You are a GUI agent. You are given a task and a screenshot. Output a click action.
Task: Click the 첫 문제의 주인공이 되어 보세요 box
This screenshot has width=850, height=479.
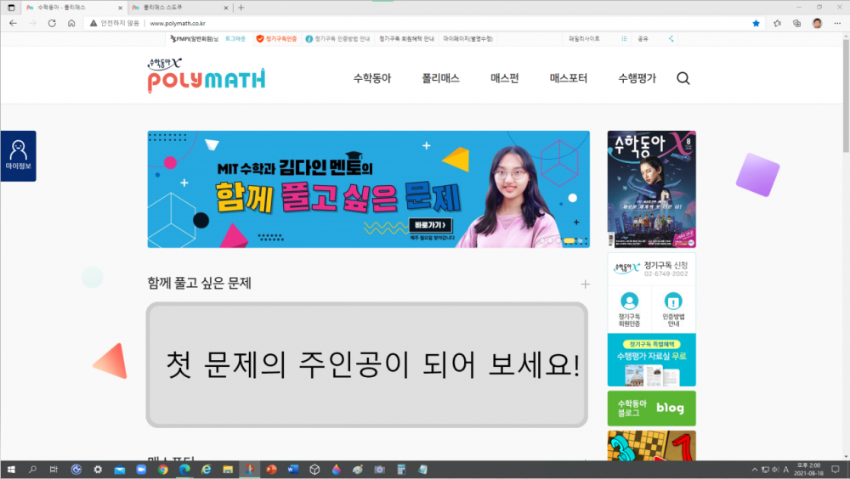pyautogui.click(x=367, y=364)
